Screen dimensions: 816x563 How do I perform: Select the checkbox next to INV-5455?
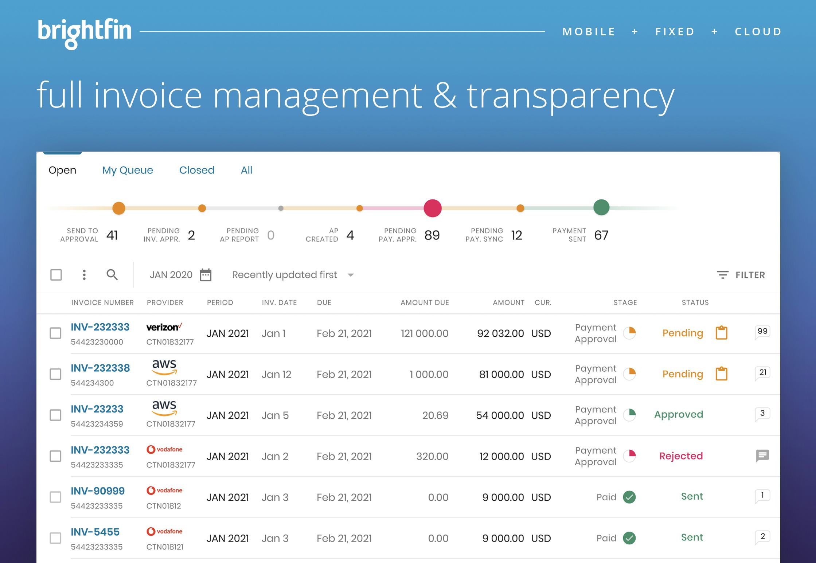(56, 537)
